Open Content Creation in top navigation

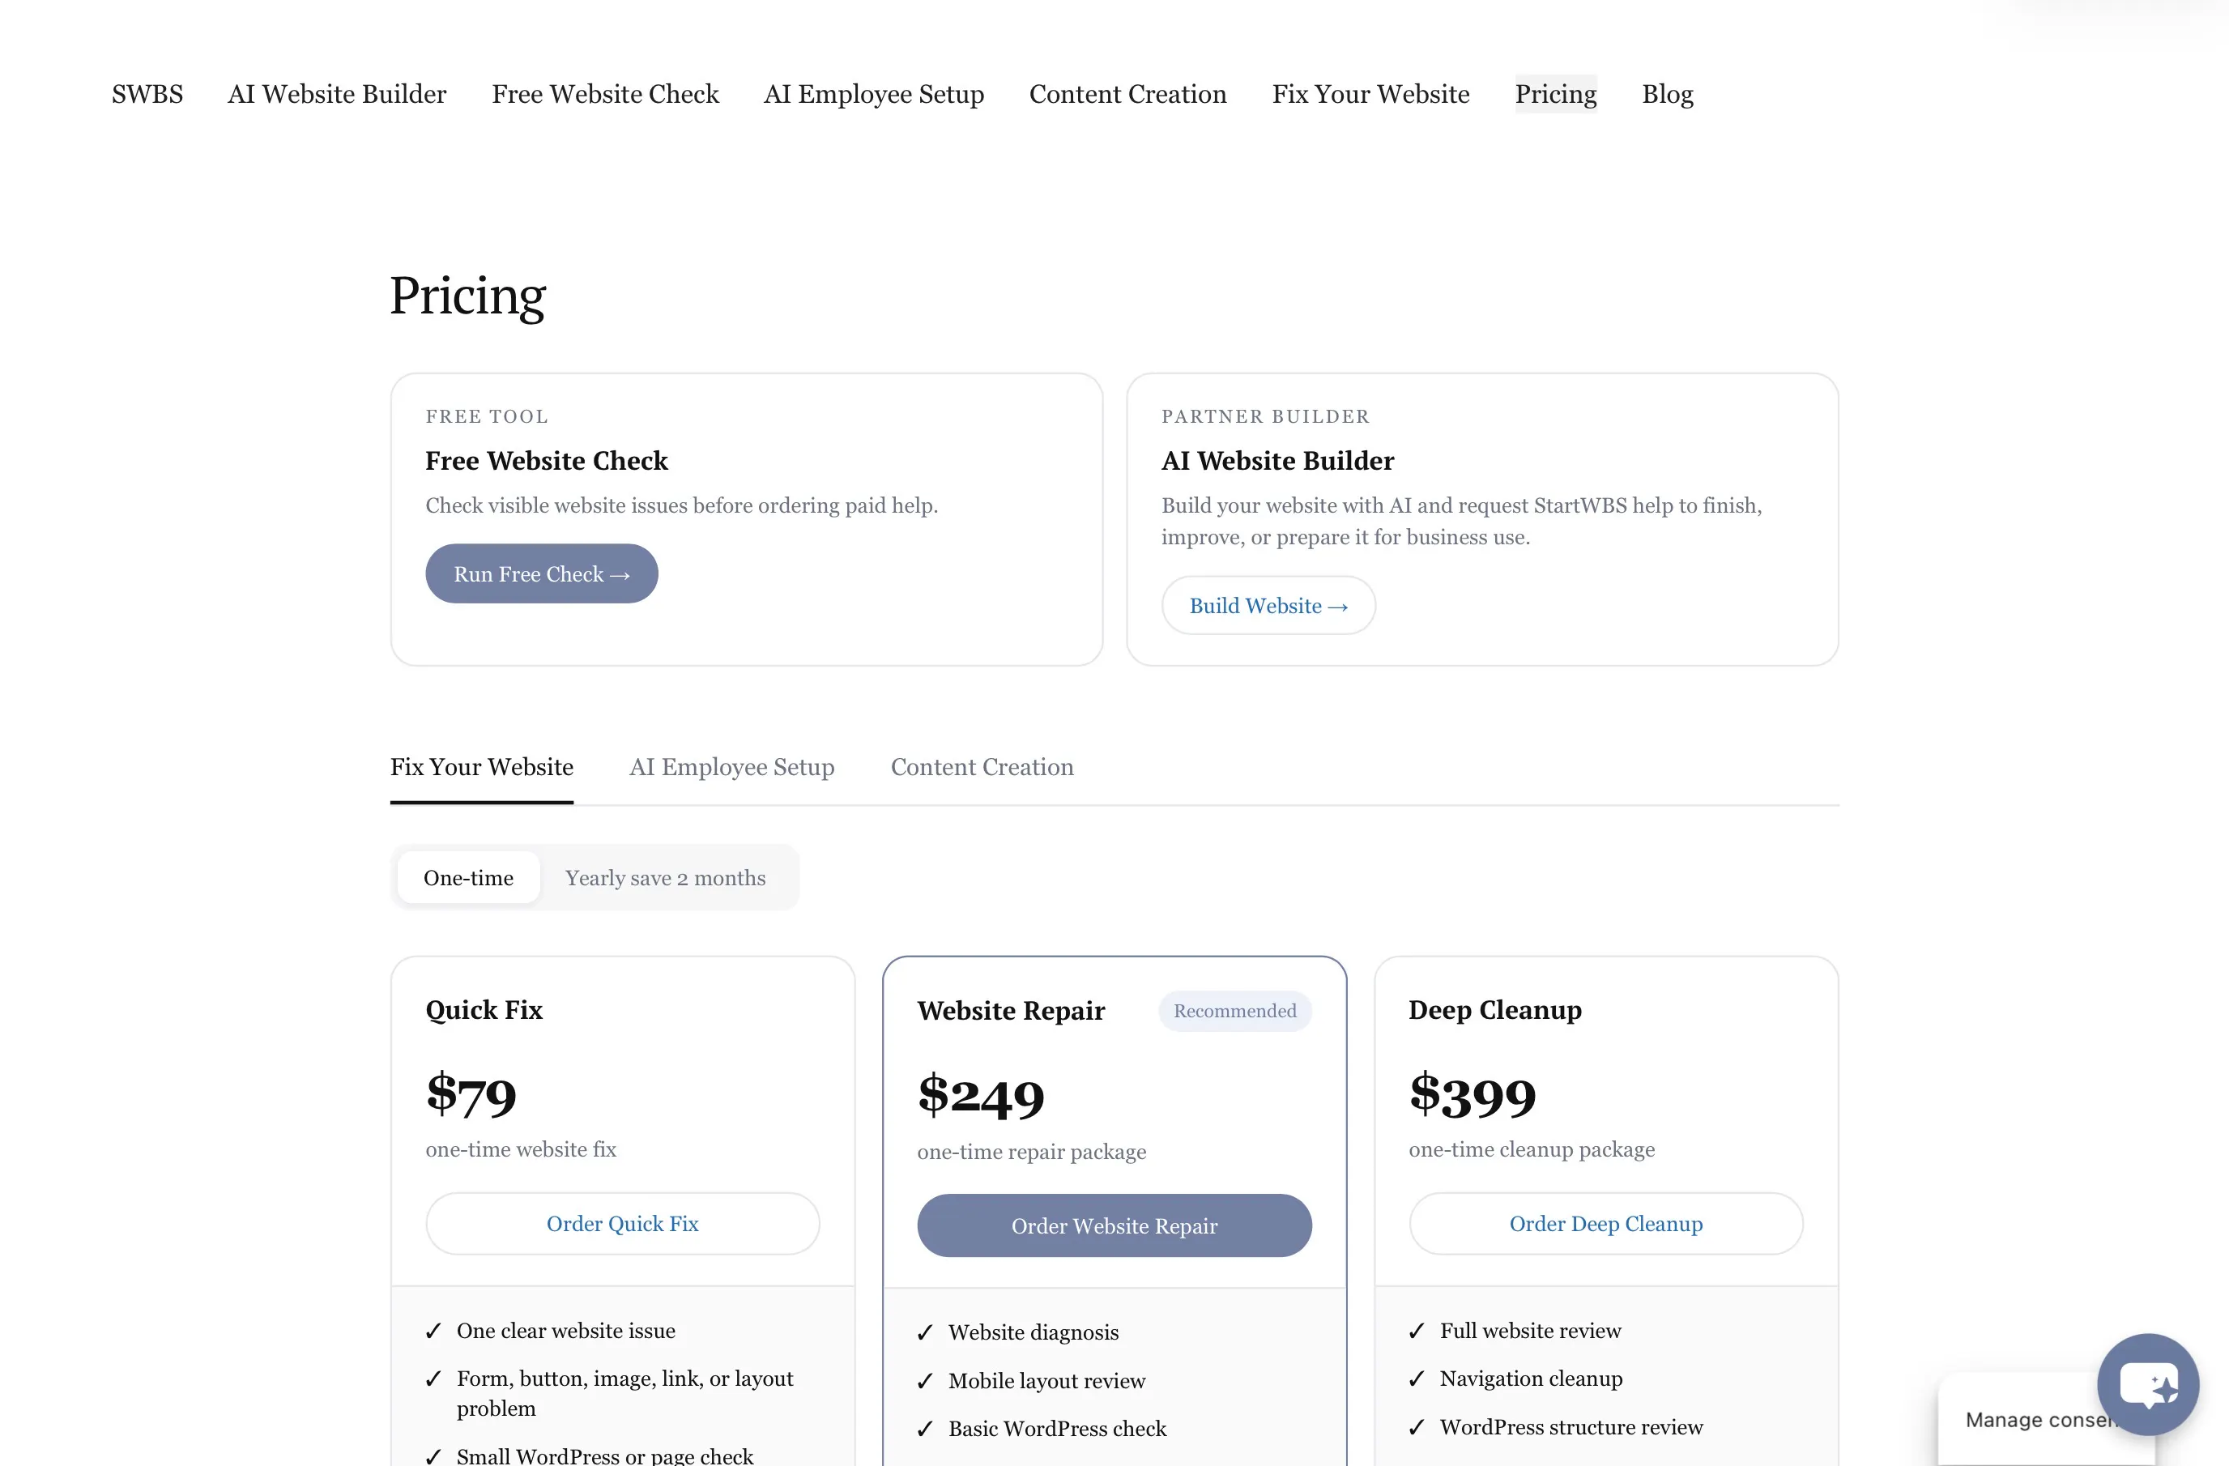click(1127, 94)
